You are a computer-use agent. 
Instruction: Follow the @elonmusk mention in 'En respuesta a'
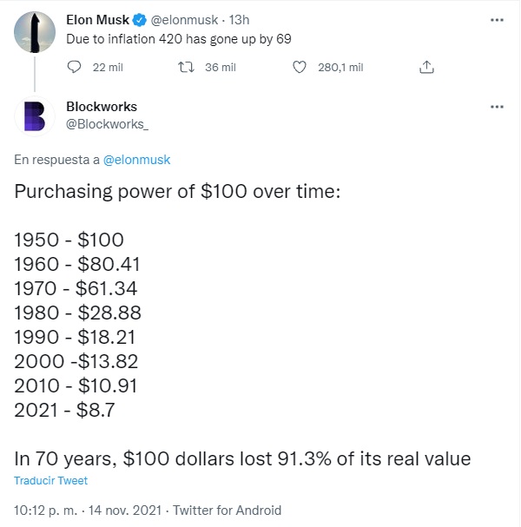[x=137, y=160]
